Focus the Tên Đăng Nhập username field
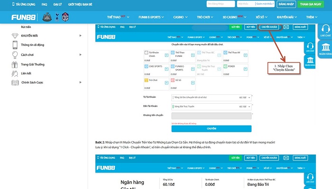The width and height of the screenshot is (332, 189). coord(221,4)
